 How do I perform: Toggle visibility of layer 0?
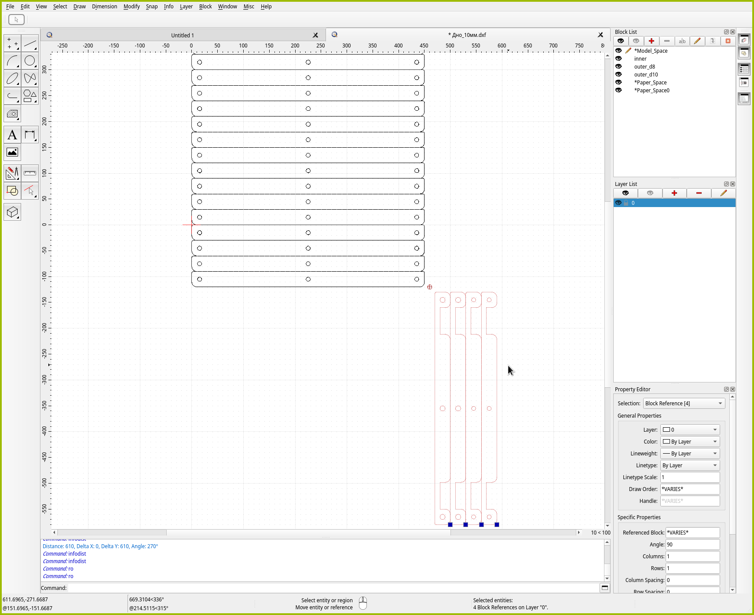point(619,203)
